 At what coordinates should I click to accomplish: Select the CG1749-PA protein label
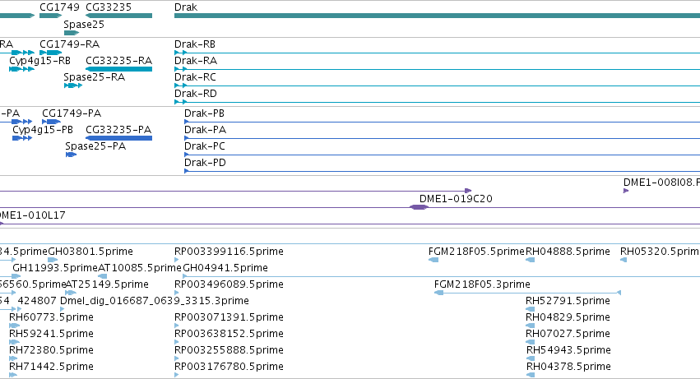point(72,113)
